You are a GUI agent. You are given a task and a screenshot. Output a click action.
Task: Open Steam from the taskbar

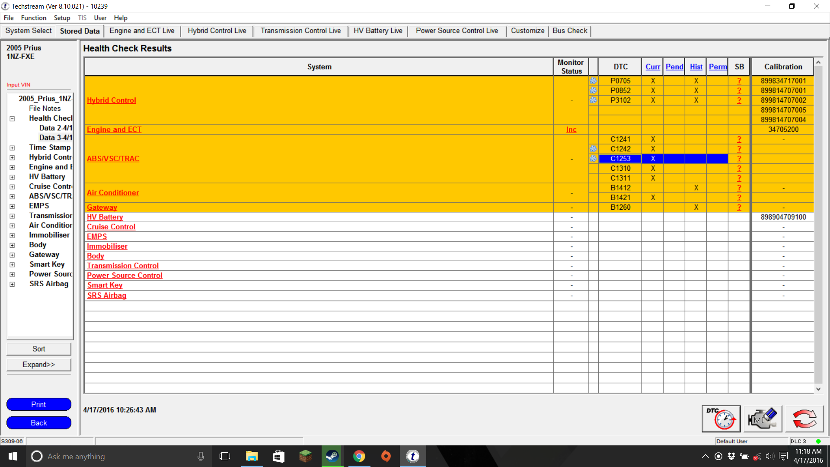[332, 456]
